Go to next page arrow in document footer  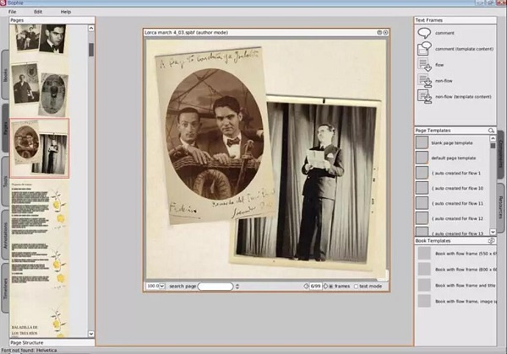325,286
